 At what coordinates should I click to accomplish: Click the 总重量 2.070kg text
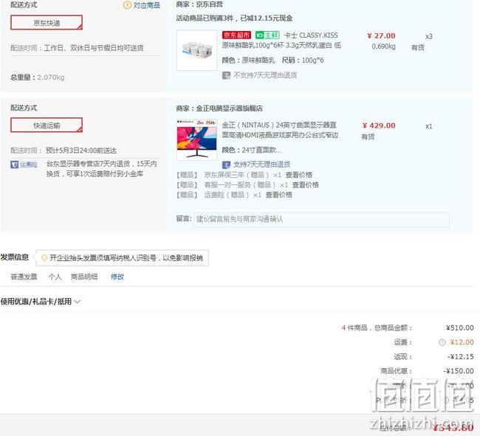click(x=38, y=77)
